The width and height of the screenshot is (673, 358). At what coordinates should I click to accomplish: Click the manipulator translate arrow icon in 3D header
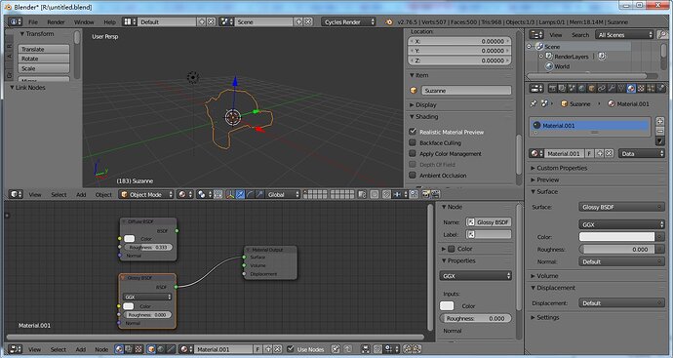click(240, 194)
